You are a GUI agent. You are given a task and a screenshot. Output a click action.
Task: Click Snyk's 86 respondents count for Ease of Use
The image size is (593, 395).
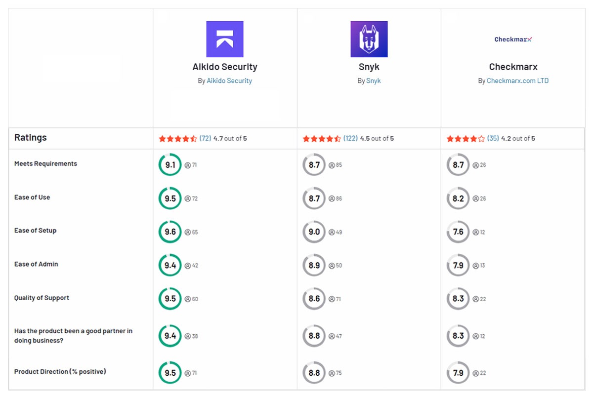pos(335,199)
